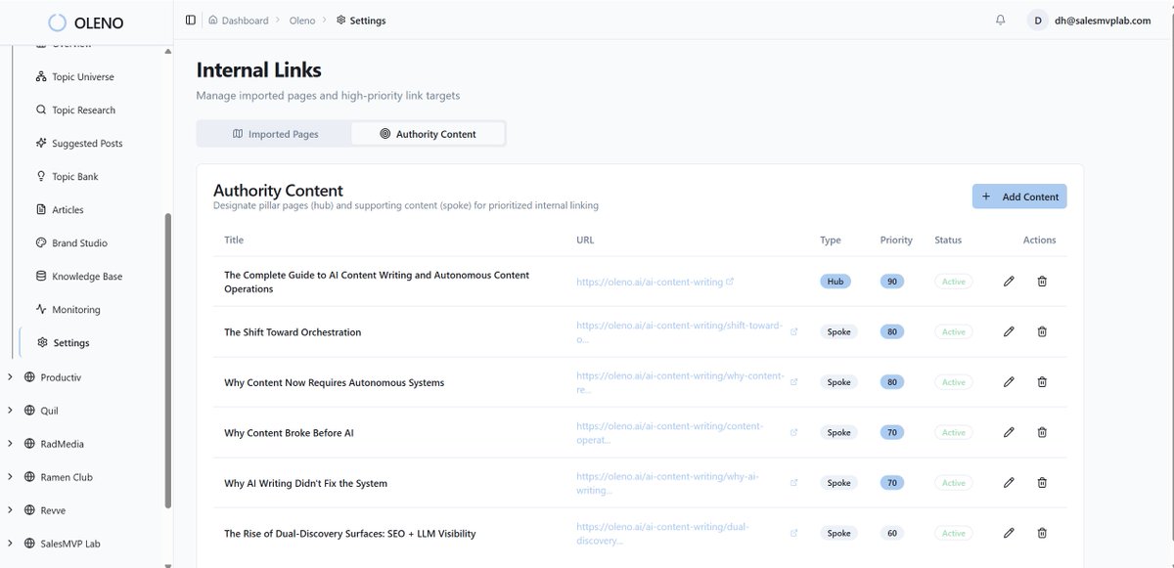Open Brand Studio in sidebar
1174x568 pixels.
[71, 243]
